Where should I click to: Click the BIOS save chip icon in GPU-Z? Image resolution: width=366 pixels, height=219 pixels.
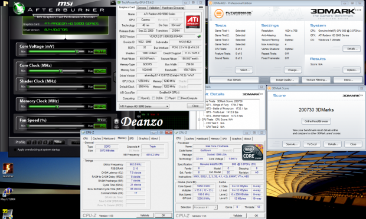[199, 36]
